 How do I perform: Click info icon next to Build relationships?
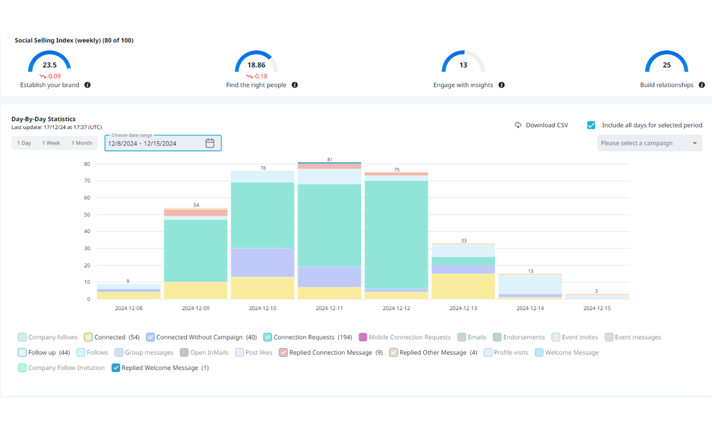[x=702, y=85]
